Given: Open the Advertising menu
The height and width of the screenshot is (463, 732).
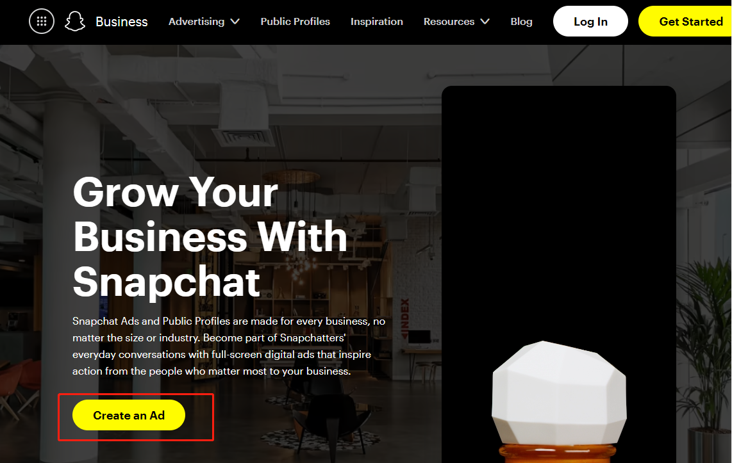Looking at the screenshot, I should (204, 21).
